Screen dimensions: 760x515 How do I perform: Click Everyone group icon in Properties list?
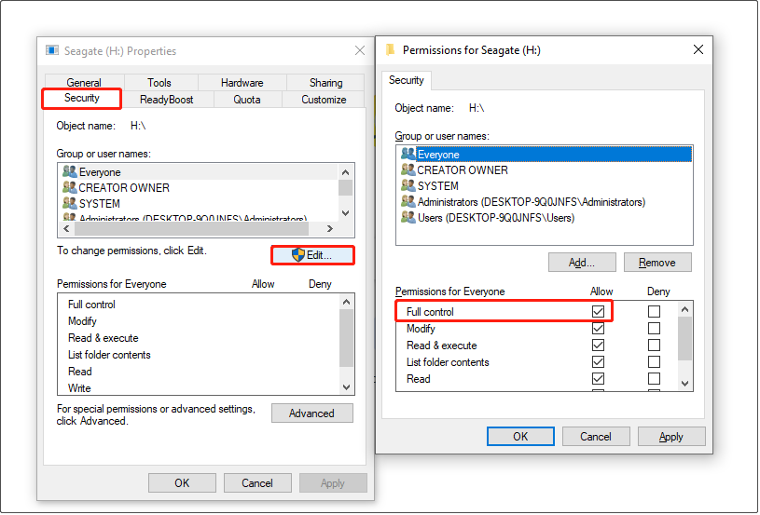(x=70, y=171)
